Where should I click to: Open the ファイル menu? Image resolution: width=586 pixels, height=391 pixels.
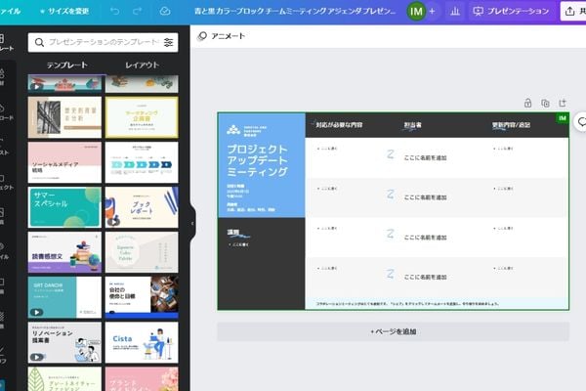[x=10, y=11]
